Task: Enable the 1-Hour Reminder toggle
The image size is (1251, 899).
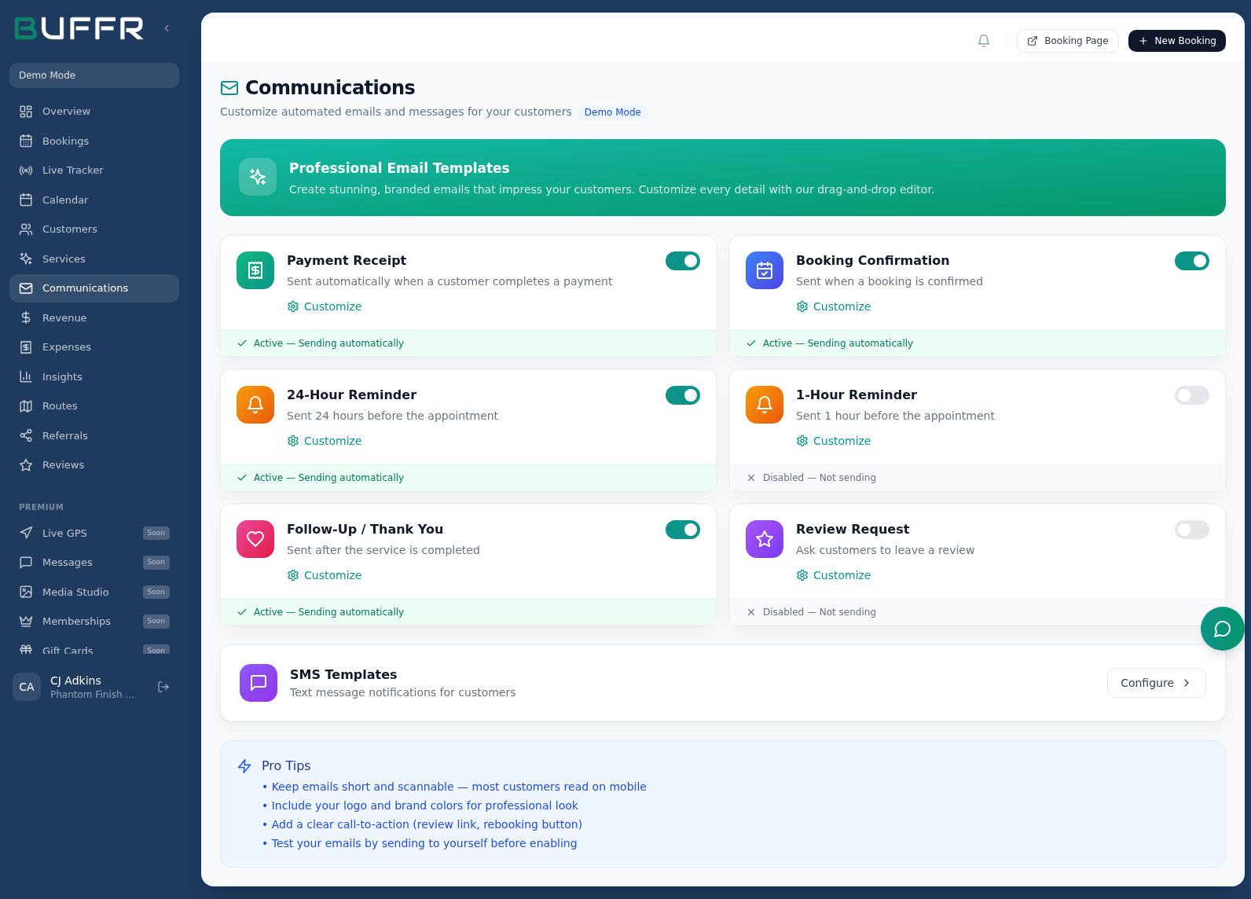Action: [1191, 395]
